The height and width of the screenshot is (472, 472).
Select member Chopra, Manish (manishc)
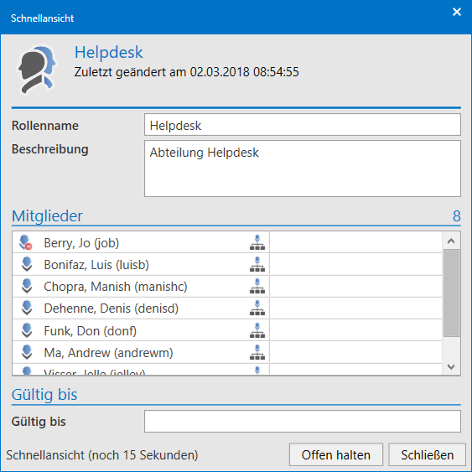(227, 286)
